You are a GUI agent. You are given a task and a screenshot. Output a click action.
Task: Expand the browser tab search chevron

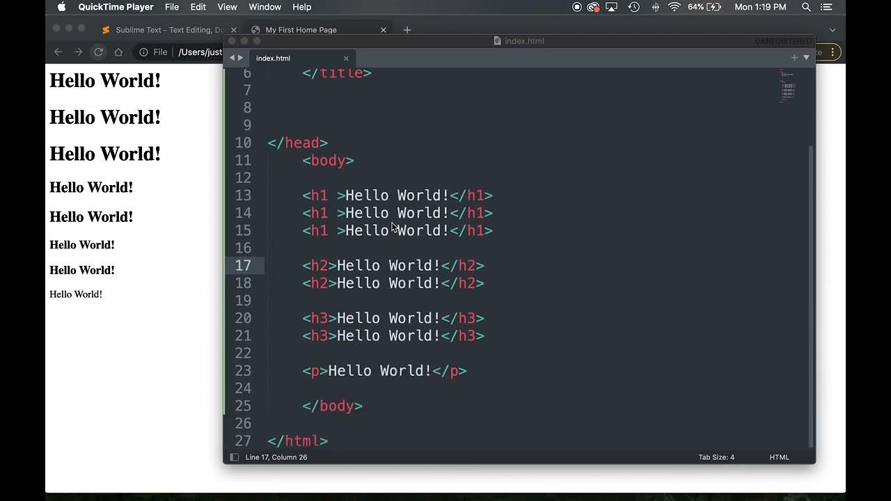[833, 30]
